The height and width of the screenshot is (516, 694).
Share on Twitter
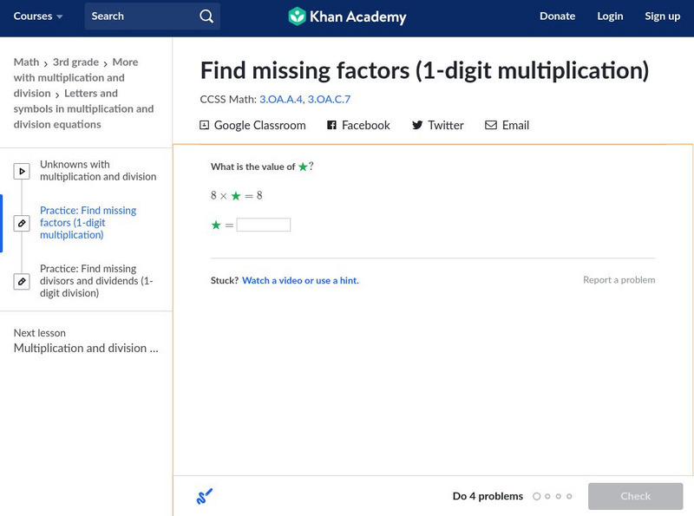tap(437, 125)
